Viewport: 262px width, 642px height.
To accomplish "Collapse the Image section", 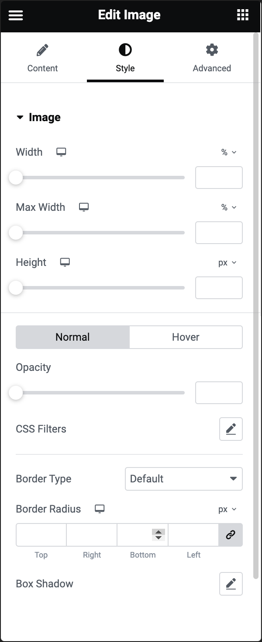I will [x=20, y=117].
